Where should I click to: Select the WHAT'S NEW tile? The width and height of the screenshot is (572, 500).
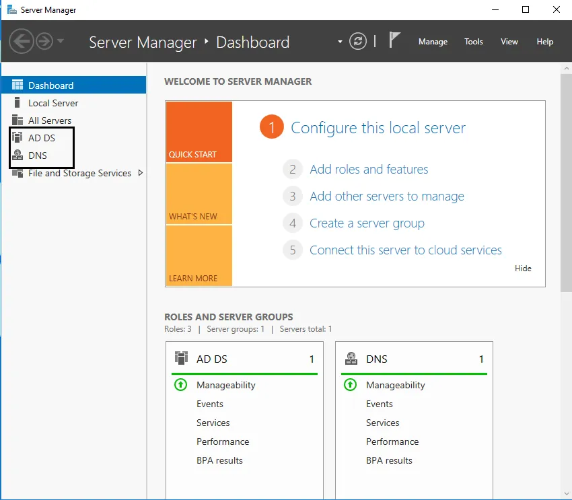199,194
